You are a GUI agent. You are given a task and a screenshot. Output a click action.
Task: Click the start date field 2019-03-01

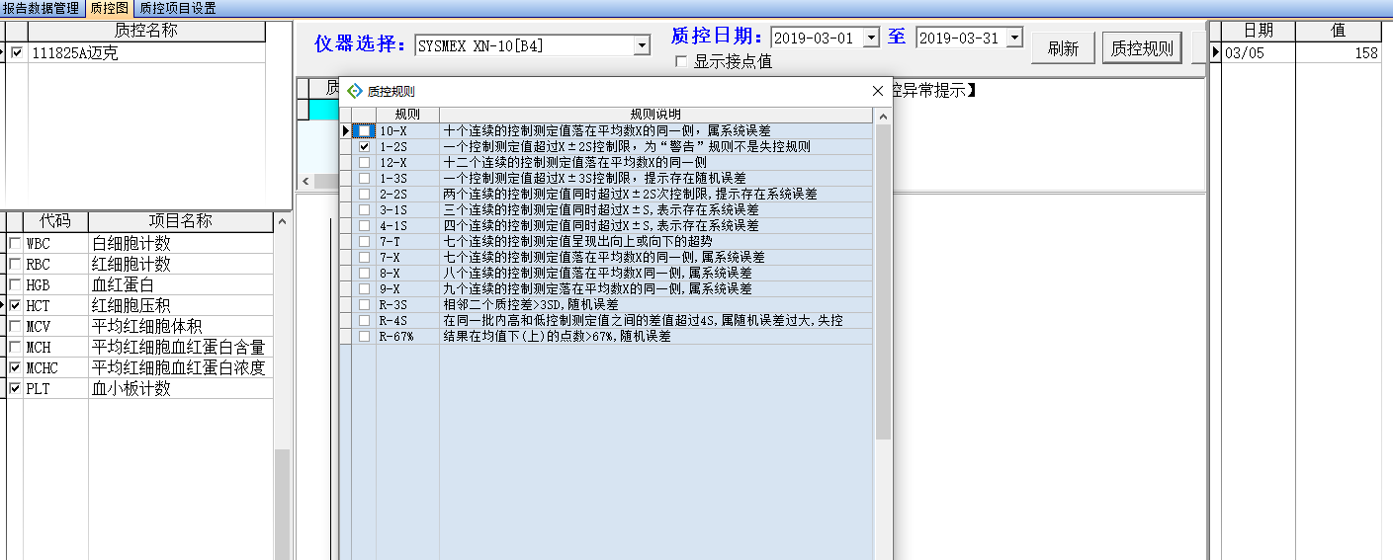pos(817,38)
